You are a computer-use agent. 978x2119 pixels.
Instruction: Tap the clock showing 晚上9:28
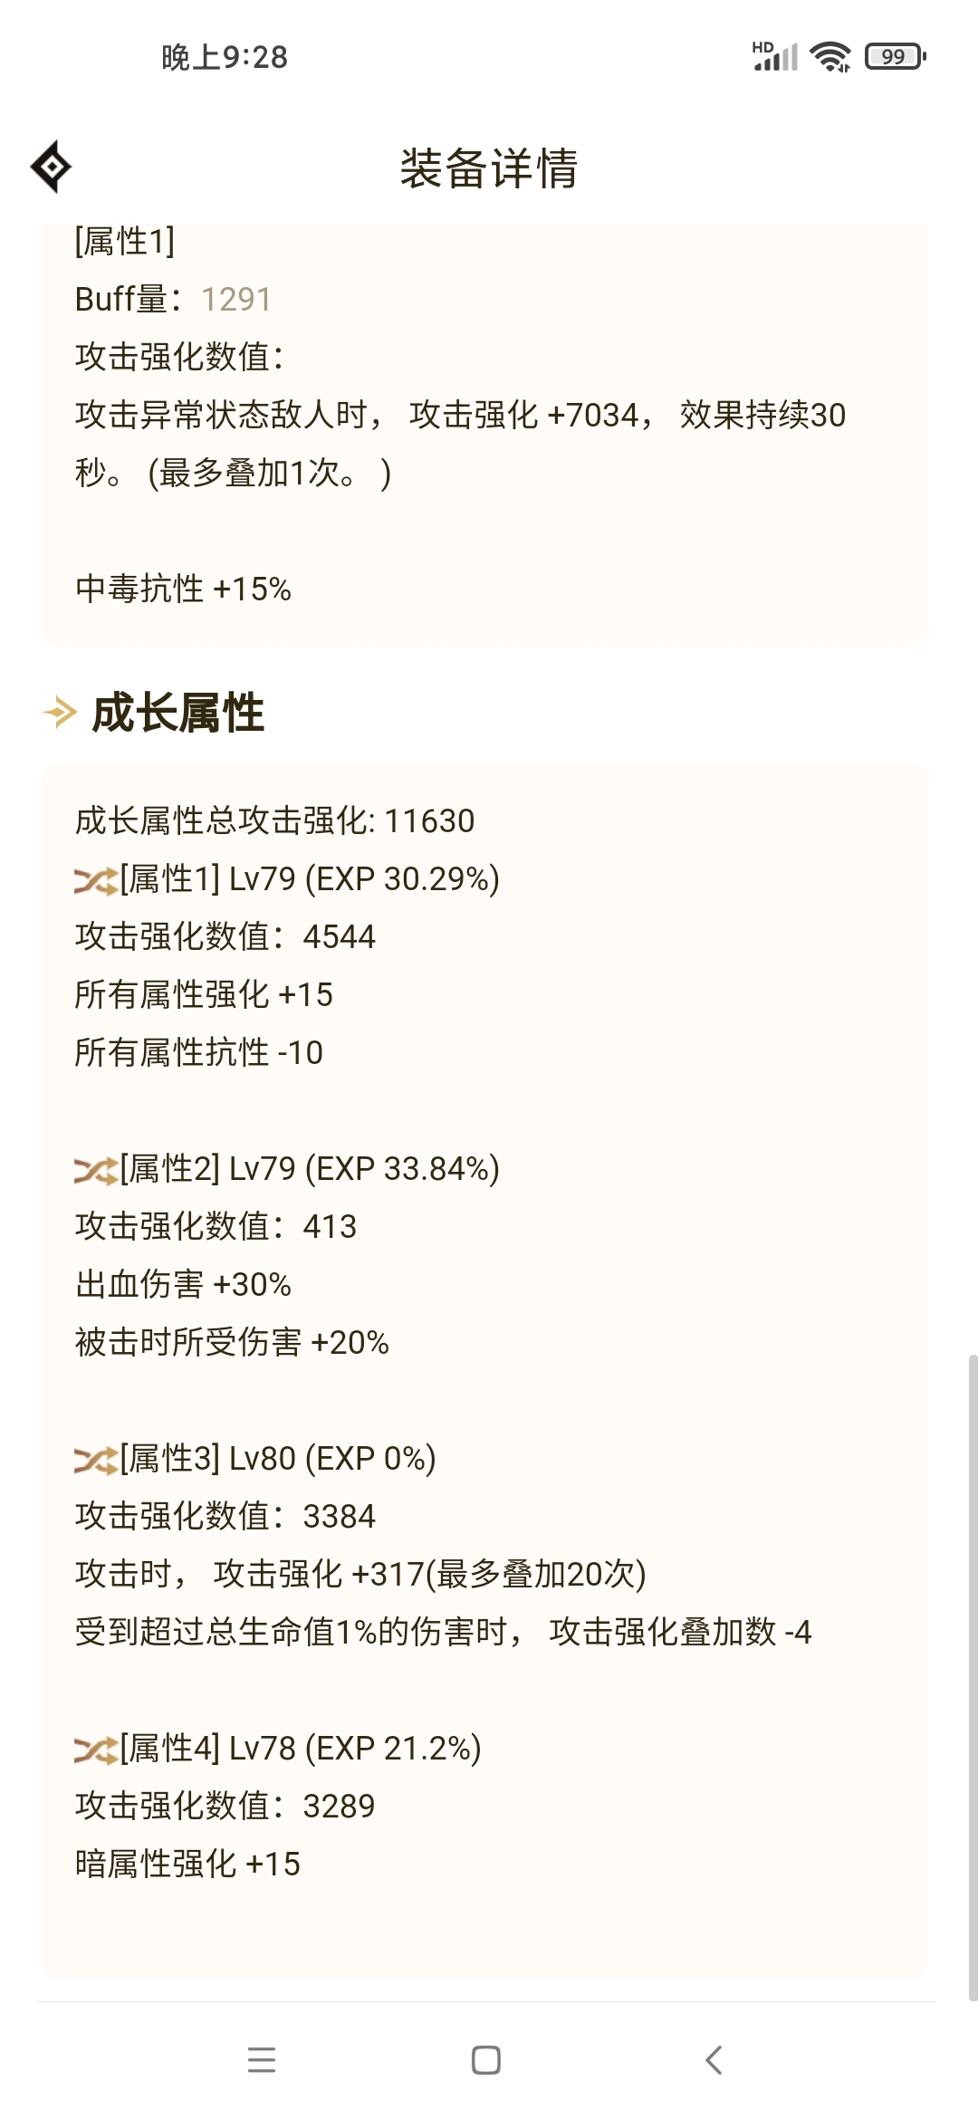point(225,57)
